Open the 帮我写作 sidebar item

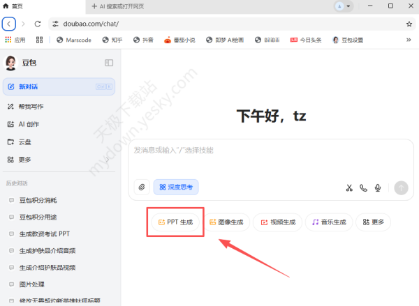[x=30, y=107]
